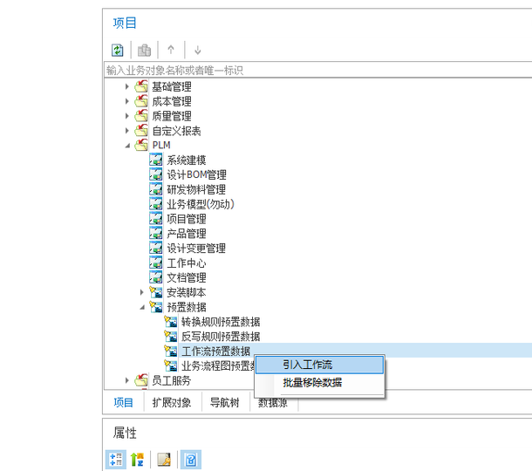Click the icon beside 设计BOM管理
Image resolution: width=532 pixels, height=471 pixels.
tap(156, 174)
